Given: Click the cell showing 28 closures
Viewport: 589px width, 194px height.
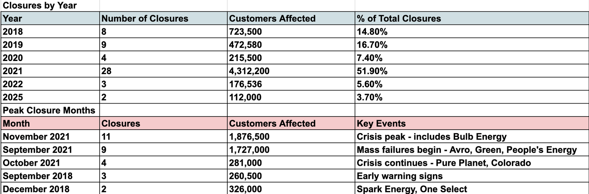Looking at the screenshot, I should tap(106, 71).
